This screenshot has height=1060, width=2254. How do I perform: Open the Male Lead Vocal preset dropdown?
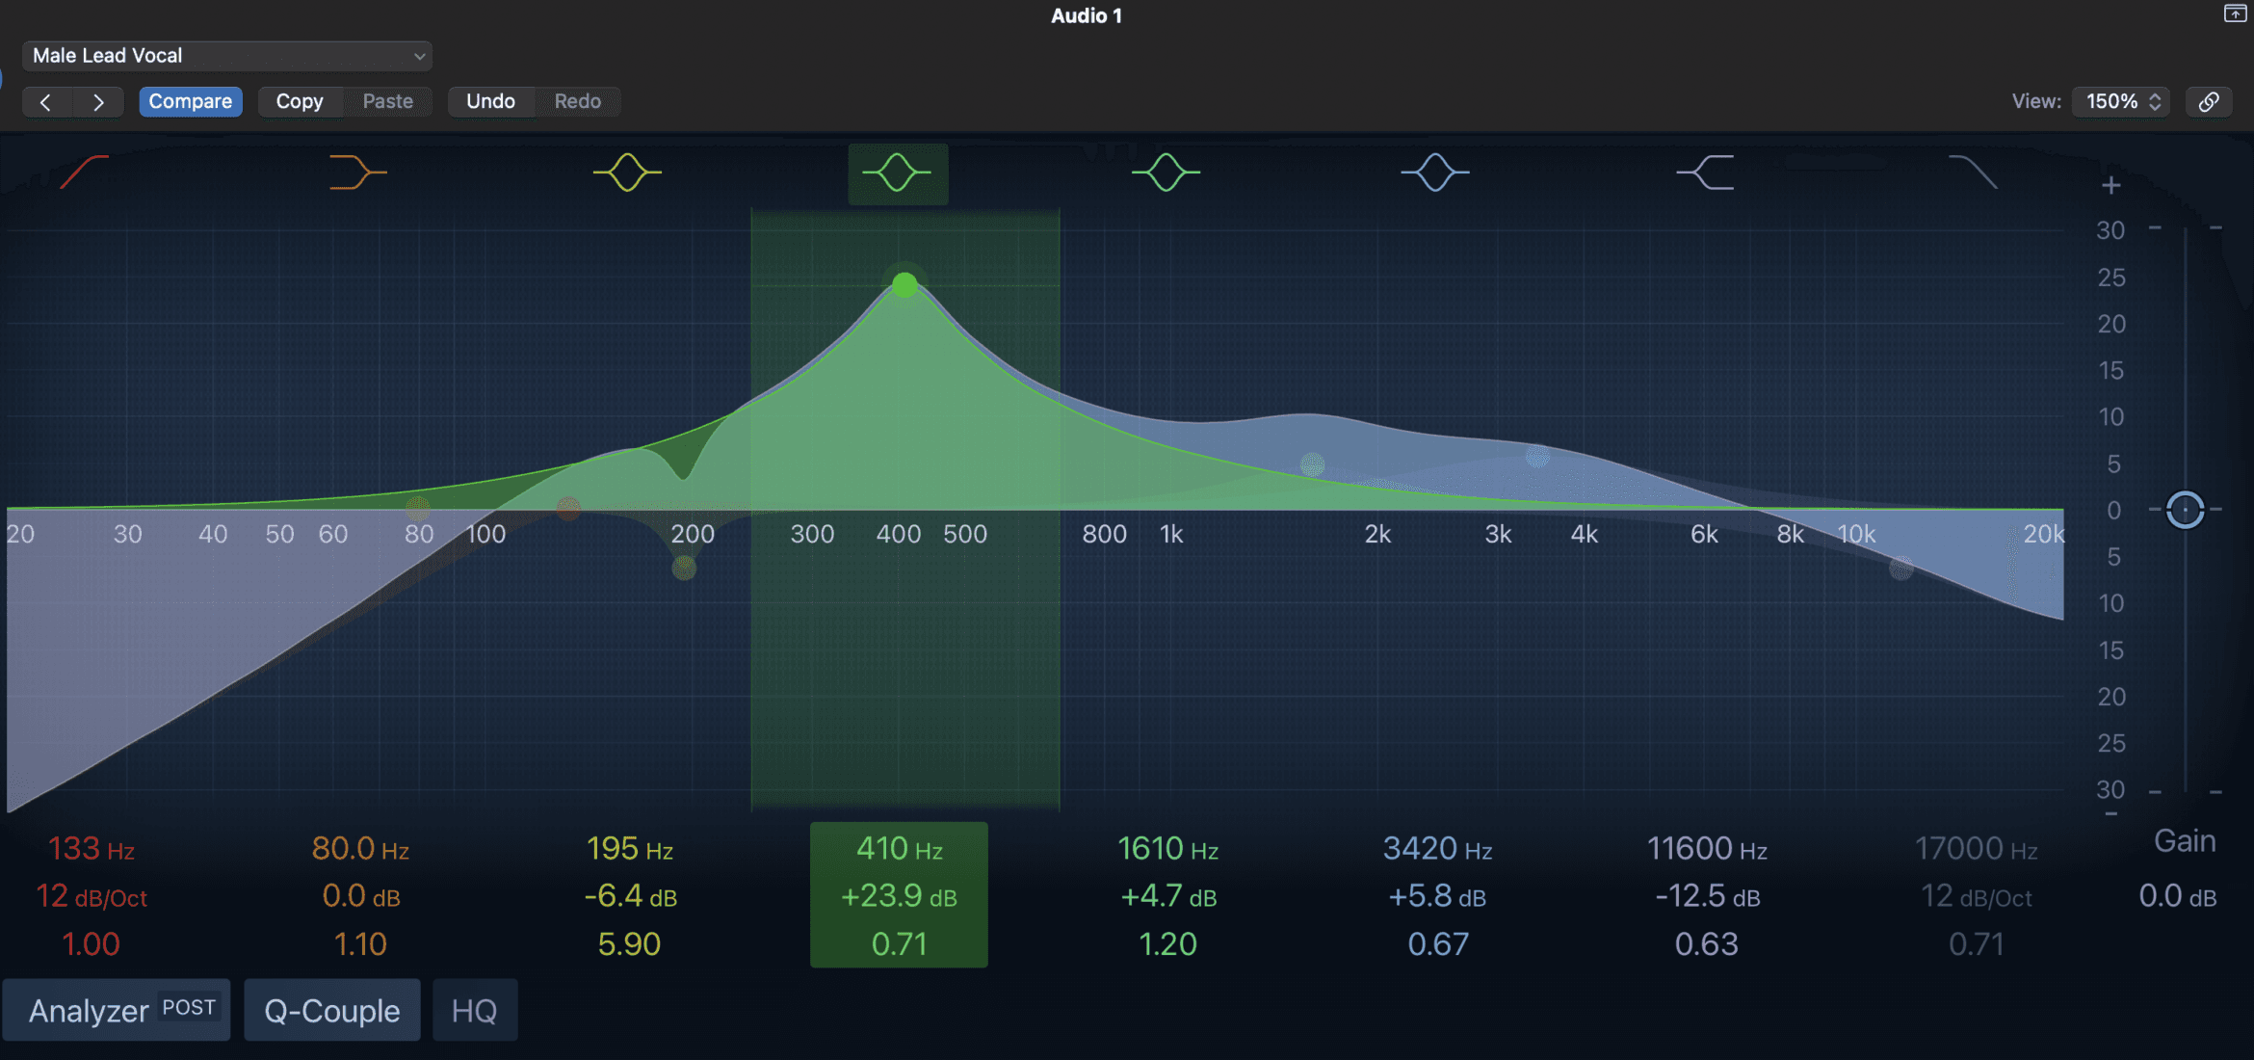pos(227,55)
